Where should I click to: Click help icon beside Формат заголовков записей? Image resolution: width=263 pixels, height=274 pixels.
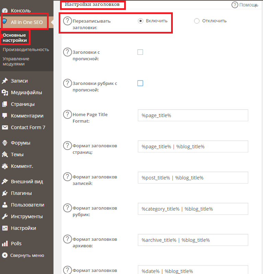pyautogui.click(x=67, y=177)
